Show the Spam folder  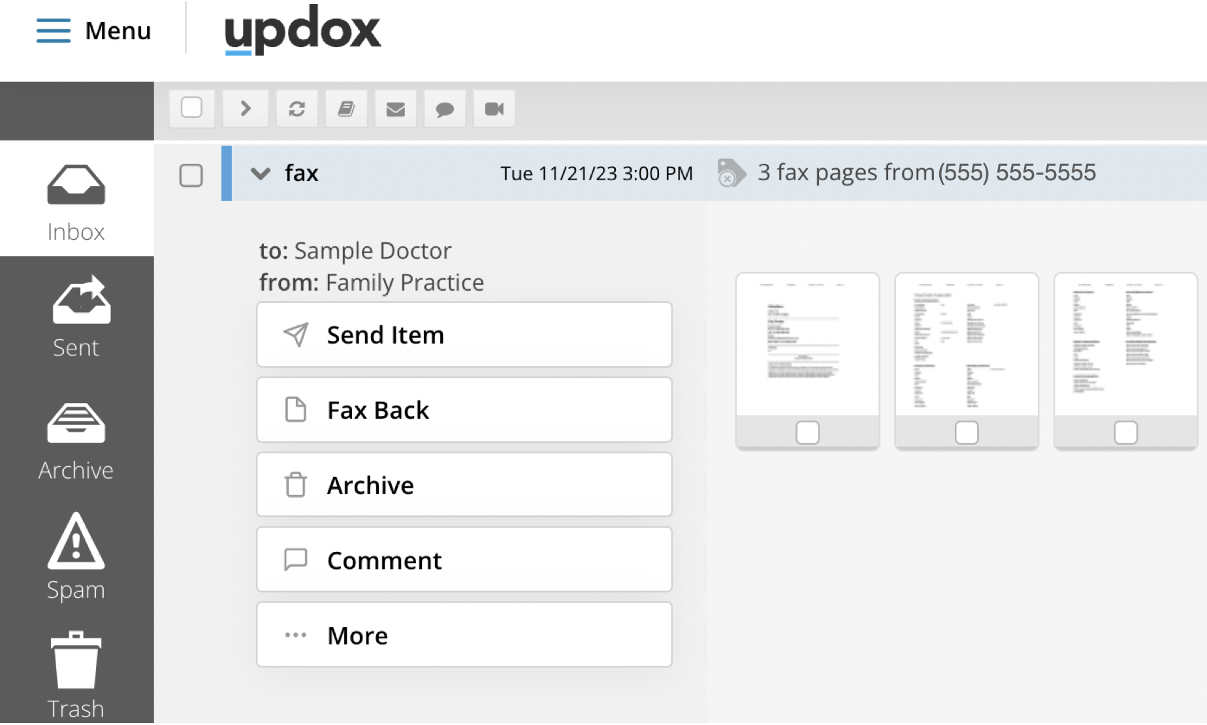(76, 557)
